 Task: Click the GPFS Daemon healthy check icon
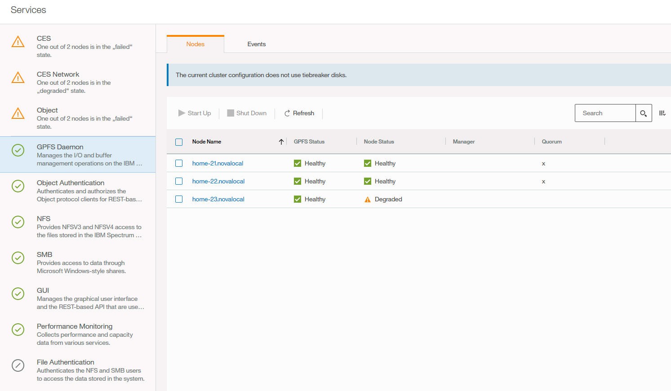(18, 150)
